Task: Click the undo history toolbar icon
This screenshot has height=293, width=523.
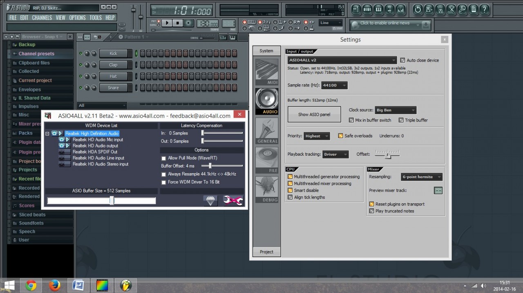Action: [x=418, y=9]
